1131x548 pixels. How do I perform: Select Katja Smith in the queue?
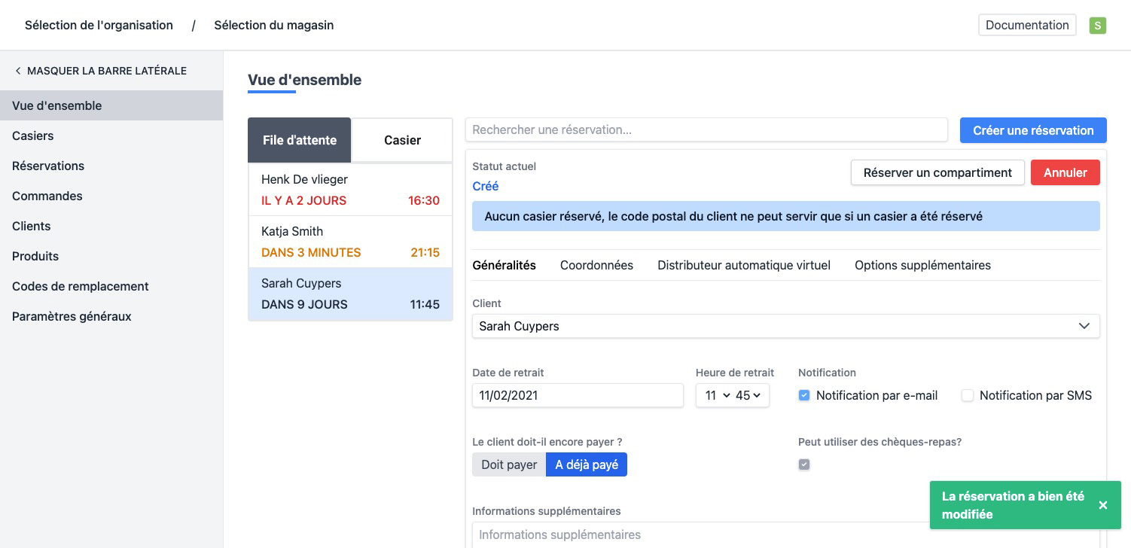coord(350,242)
